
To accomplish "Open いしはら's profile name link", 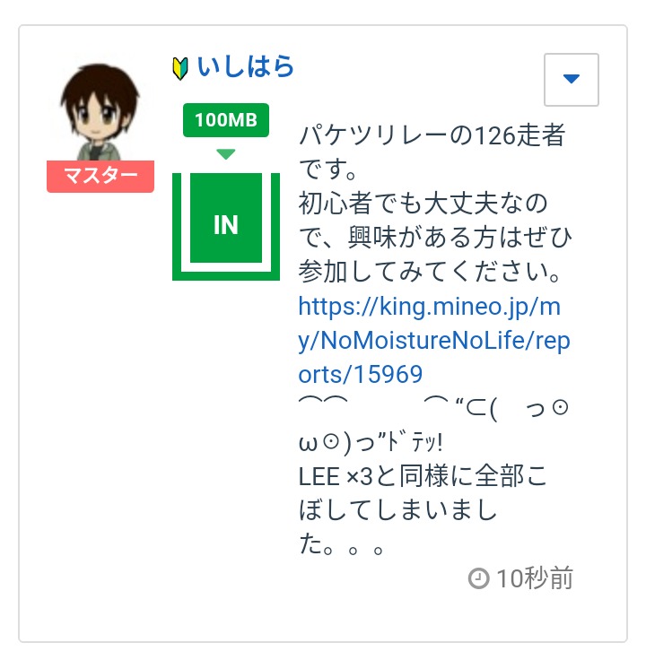I will point(246,67).
